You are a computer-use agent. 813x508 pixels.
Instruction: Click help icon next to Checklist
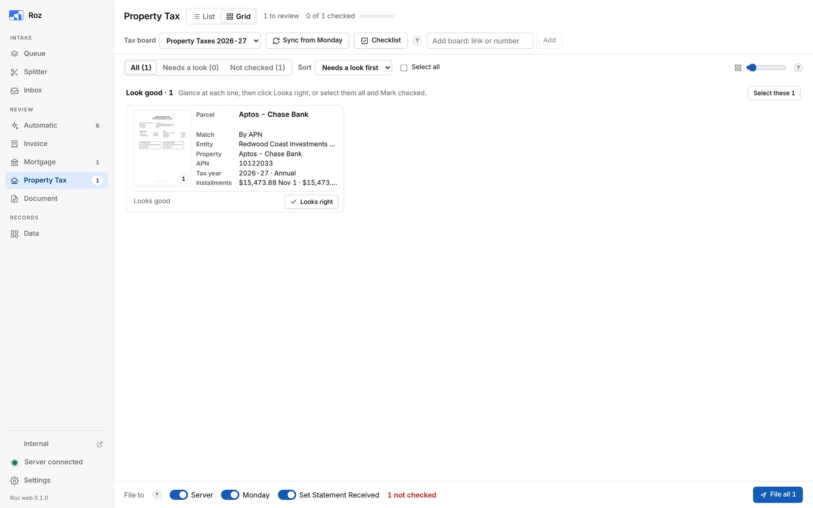pyautogui.click(x=417, y=41)
